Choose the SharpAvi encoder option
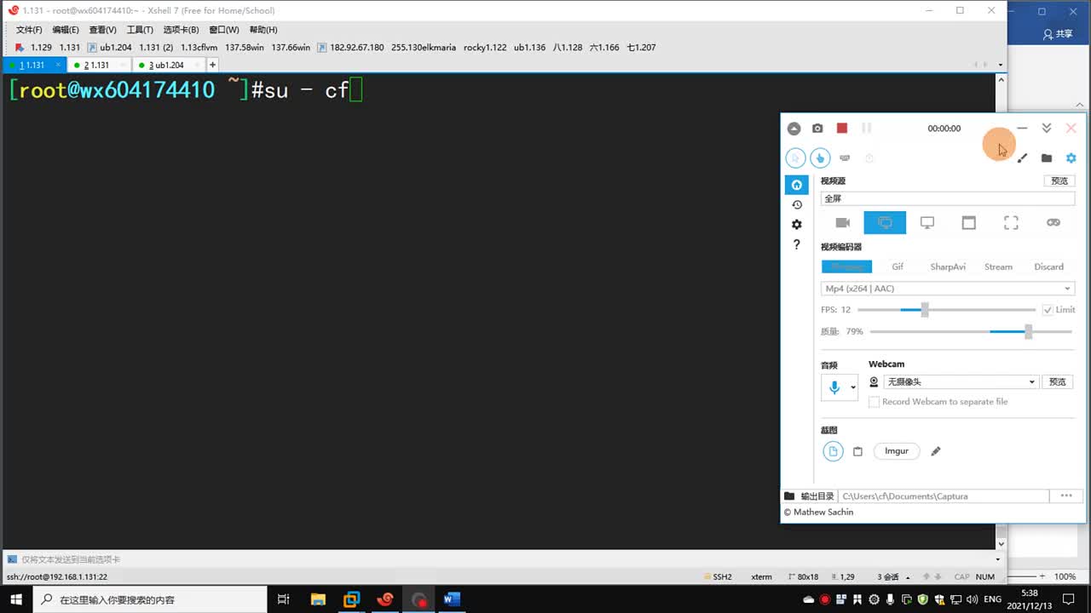Image resolution: width=1091 pixels, height=613 pixels. pyautogui.click(x=948, y=266)
